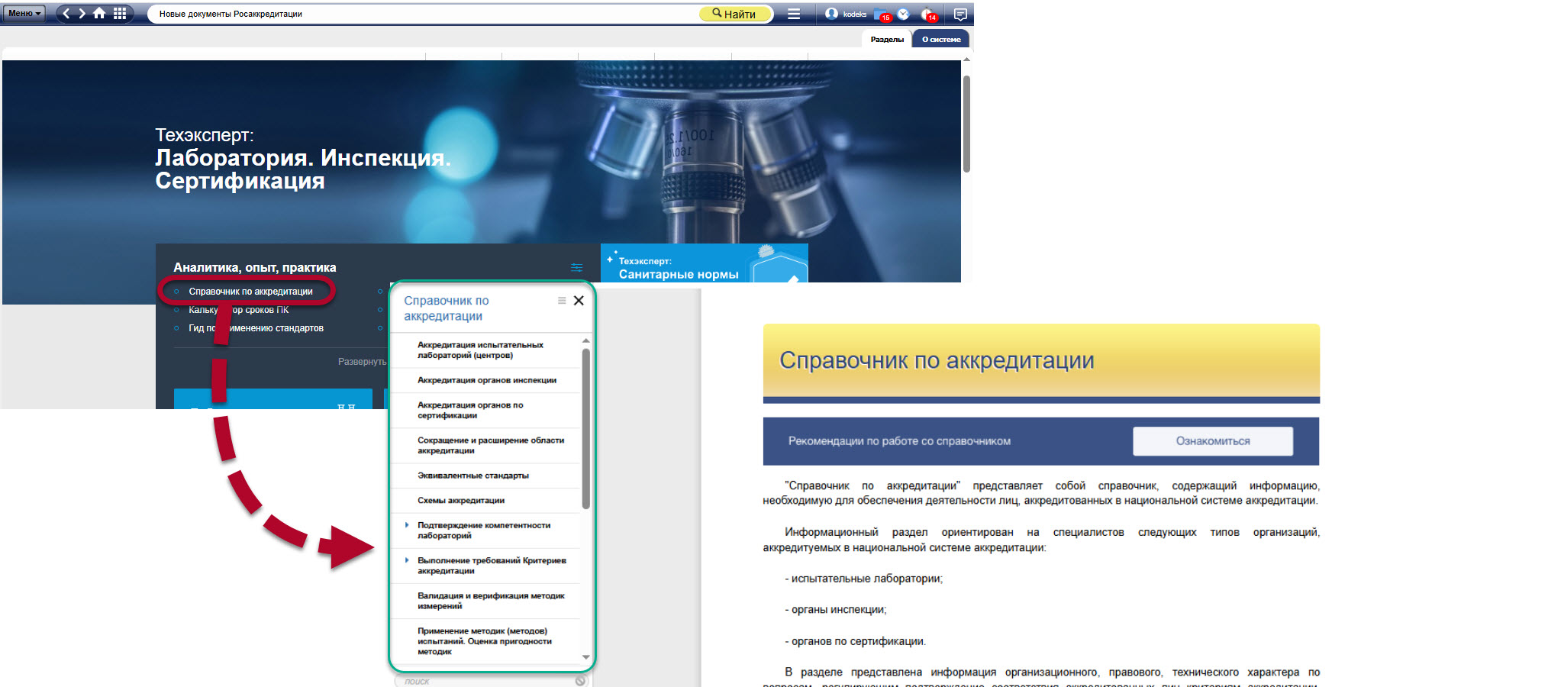Go to the home page icon
The width and height of the screenshot is (1548, 687).
point(99,14)
